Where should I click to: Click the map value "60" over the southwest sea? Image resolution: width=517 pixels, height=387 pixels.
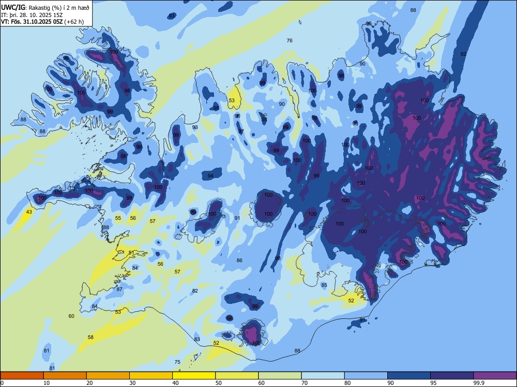(71, 316)
